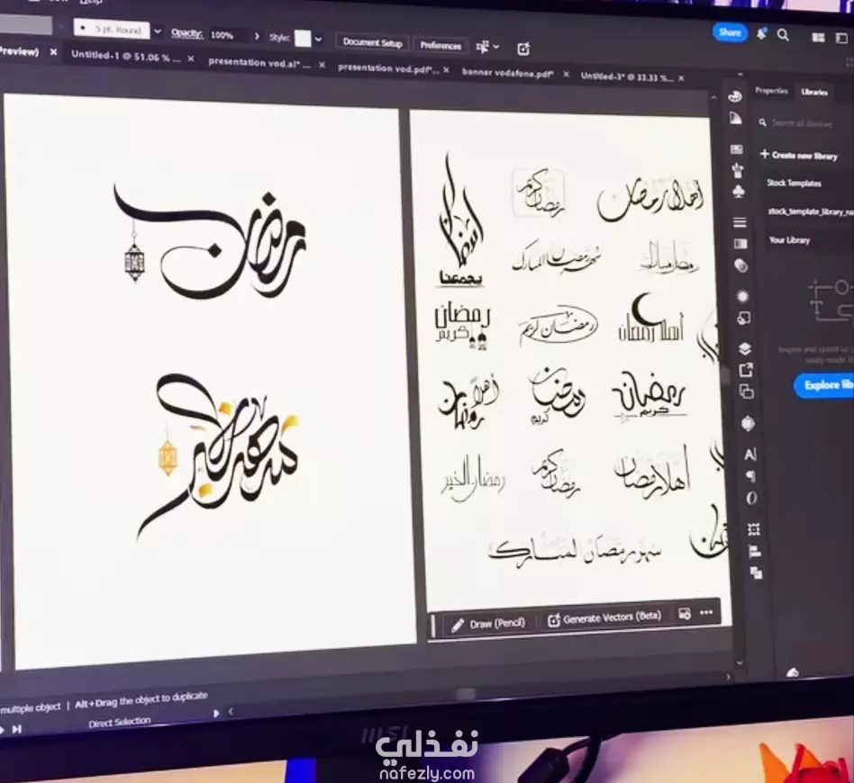Open the OpenType panel O icon
854x783 pixels.
pos(751,498)
